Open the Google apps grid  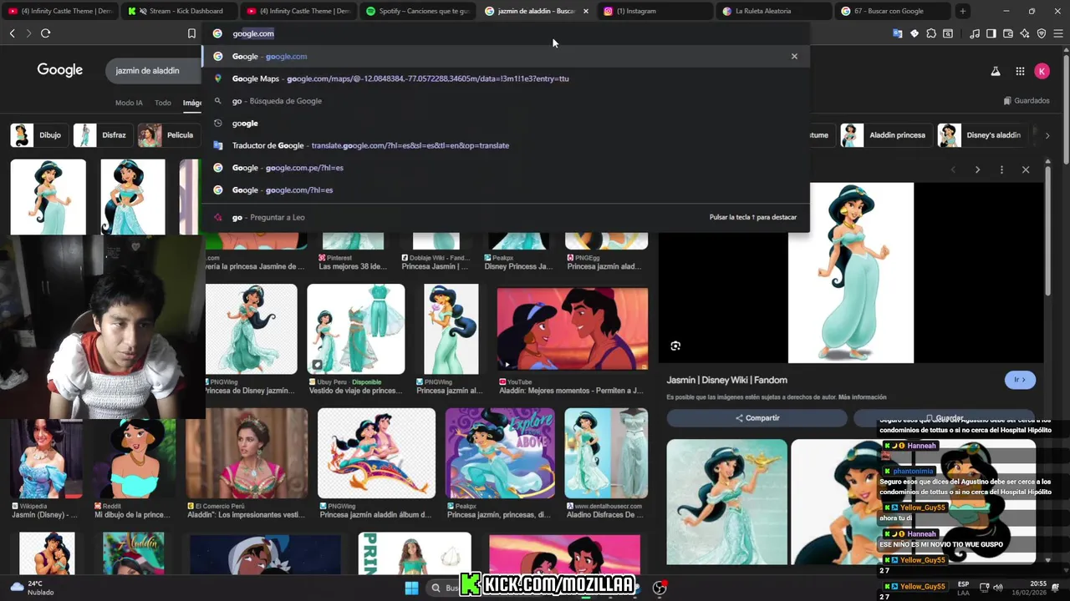click(1020, 71)
